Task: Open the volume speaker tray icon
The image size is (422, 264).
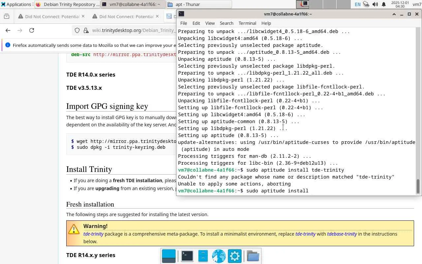Action: coord(375,4)
